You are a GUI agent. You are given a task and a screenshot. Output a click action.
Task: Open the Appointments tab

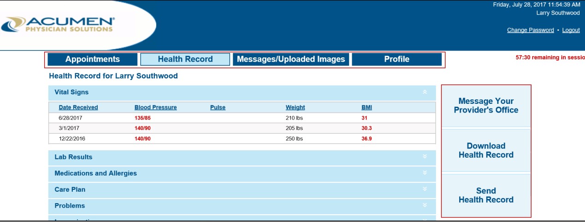coord(93,59)
